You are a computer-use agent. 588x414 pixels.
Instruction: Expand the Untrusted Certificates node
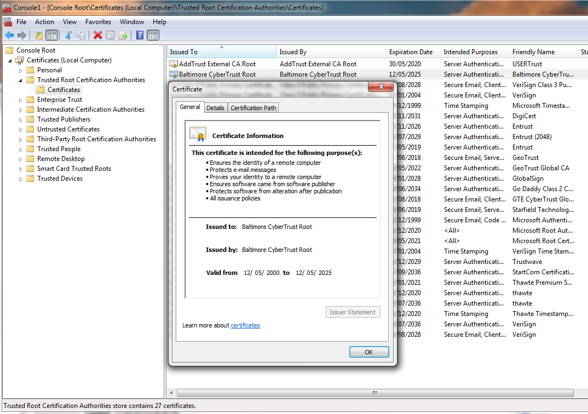click(x=21, y=130)
